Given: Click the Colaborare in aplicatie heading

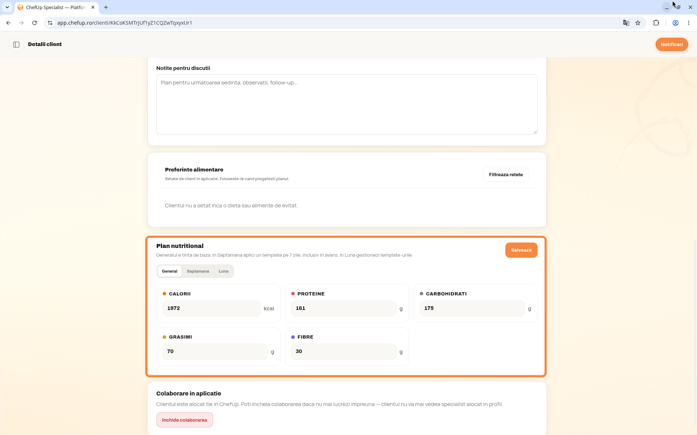Looking at the screenshot, I should coord(188,393).
